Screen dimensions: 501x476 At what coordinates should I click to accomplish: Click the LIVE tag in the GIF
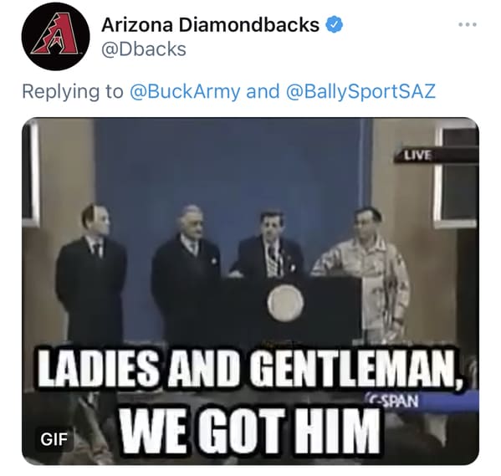click(x=417, y=156)
